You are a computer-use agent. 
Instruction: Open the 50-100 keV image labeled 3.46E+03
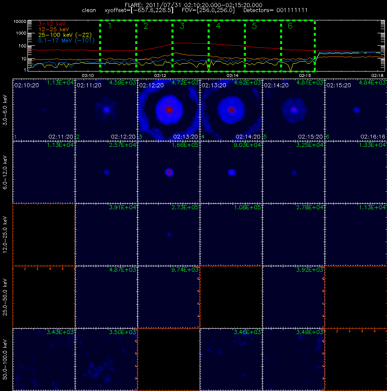pos(231,359)
